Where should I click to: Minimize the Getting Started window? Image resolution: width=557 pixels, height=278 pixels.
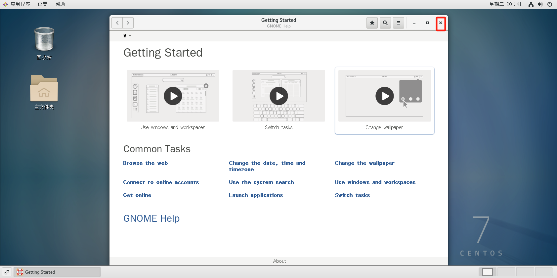pos(414,23)
